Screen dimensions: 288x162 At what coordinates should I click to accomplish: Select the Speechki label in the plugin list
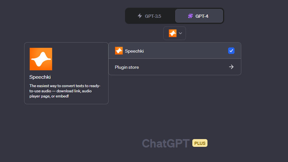(134, 51)
